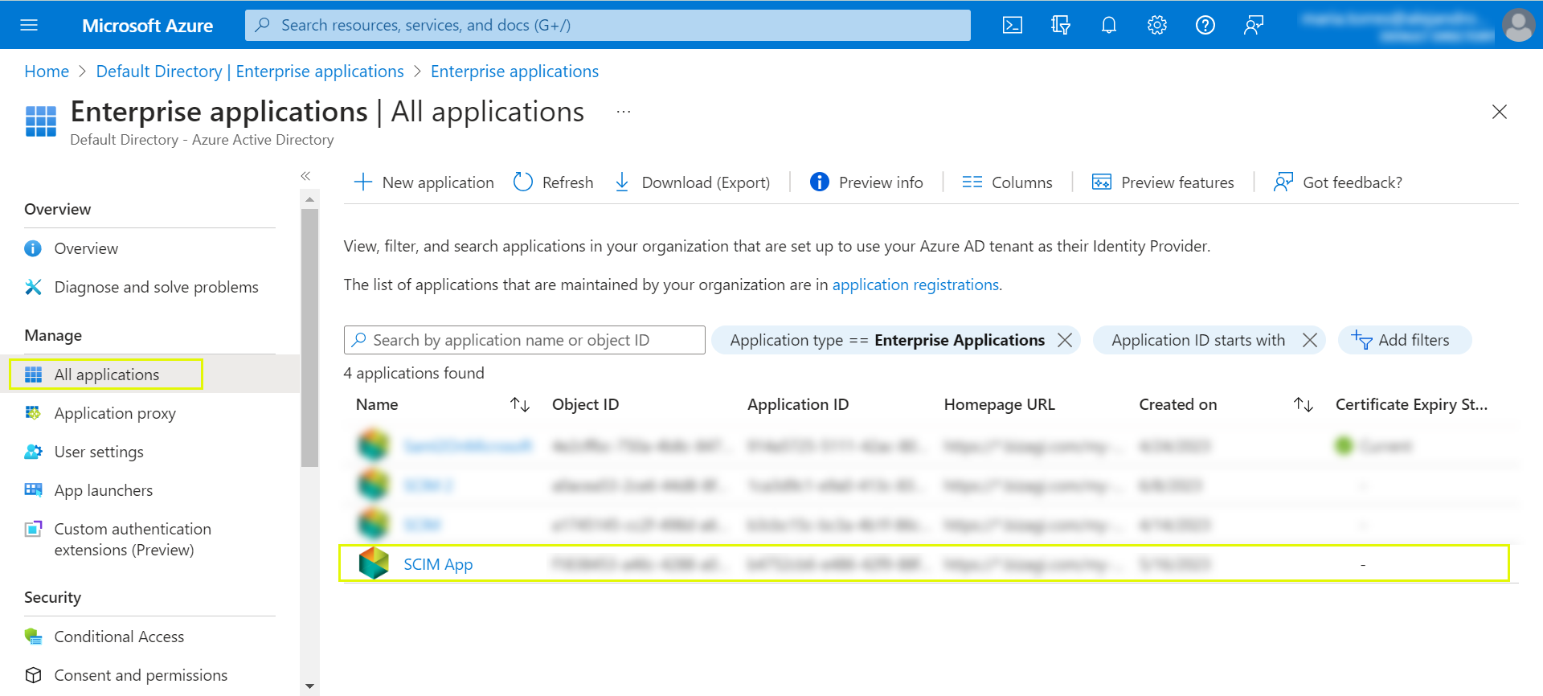Open the Directories and subscriptions filter icon
This screenshot has width=1543, height=696.
1061,25
